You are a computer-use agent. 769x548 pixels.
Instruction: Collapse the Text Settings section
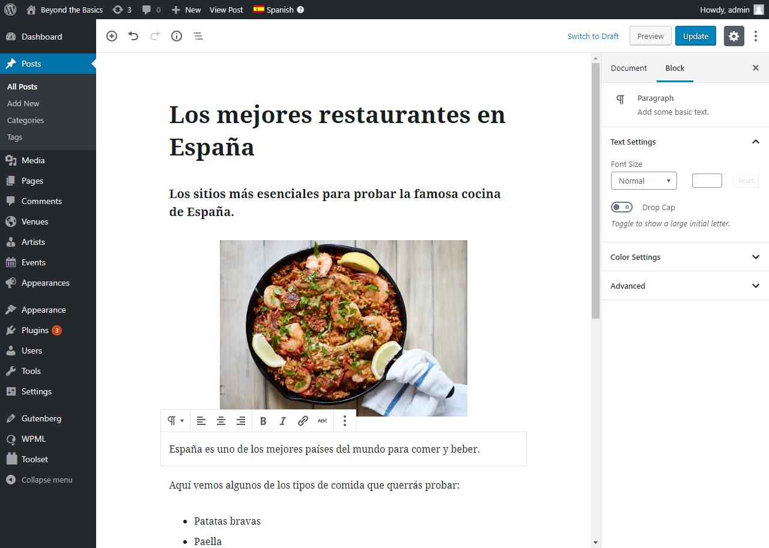coord(755,142)
